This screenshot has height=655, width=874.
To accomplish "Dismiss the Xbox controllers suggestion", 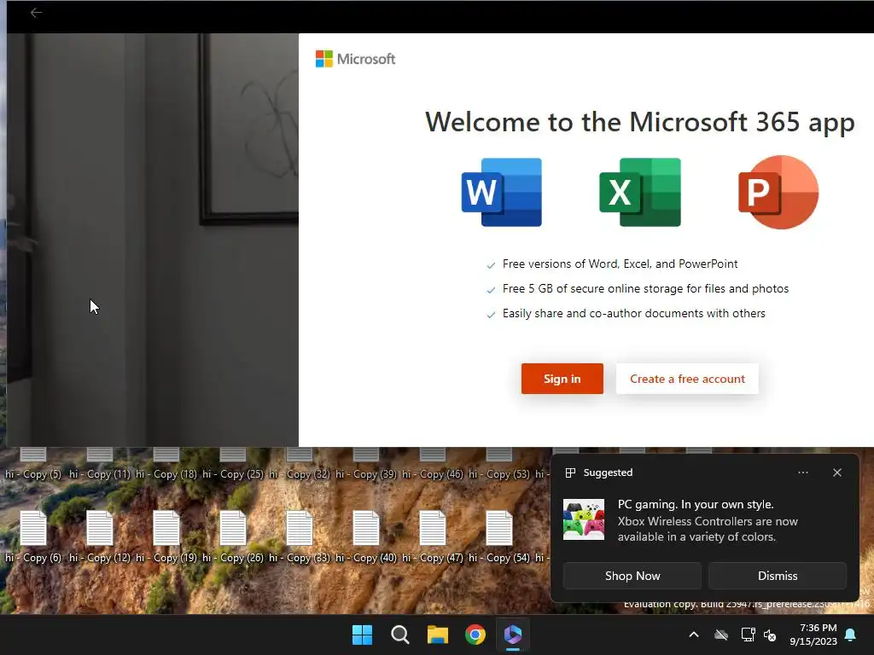I will click(777, 576).
